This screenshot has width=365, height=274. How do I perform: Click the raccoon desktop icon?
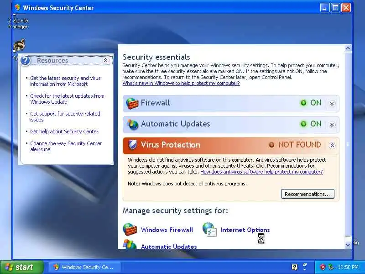(19, 45)
